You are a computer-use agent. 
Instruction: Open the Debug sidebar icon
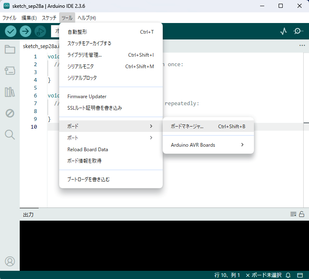click(x=10, y=113)
